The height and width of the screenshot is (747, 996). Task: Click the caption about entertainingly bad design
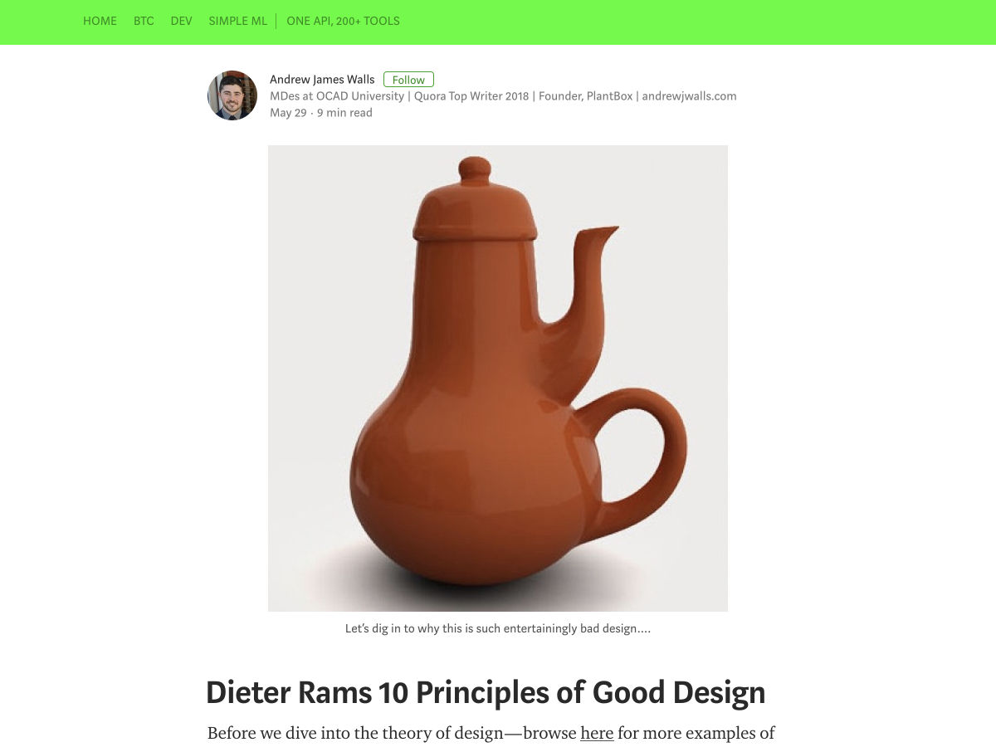[498, 628]
